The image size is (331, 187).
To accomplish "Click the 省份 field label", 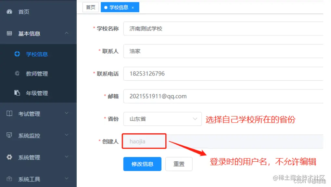I will (113, 119).
